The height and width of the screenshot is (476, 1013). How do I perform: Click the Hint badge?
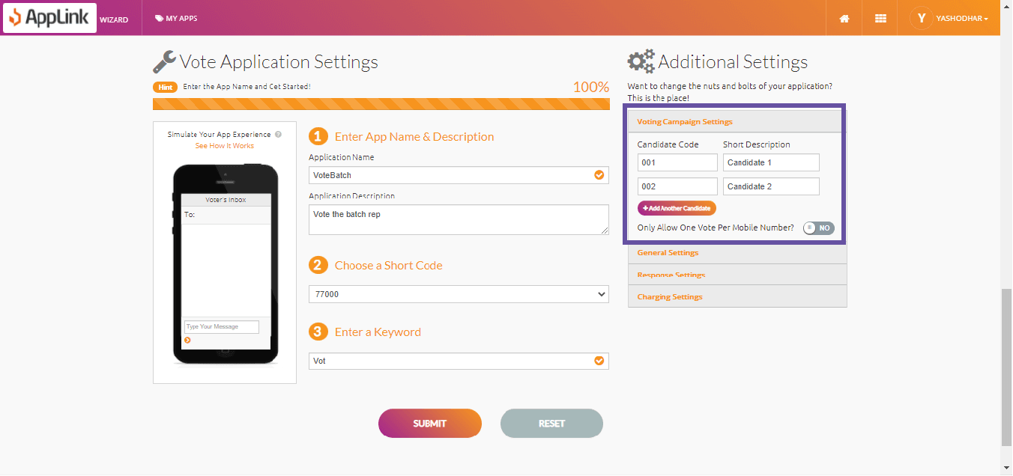pyautogui.click(x=165, y=87)
